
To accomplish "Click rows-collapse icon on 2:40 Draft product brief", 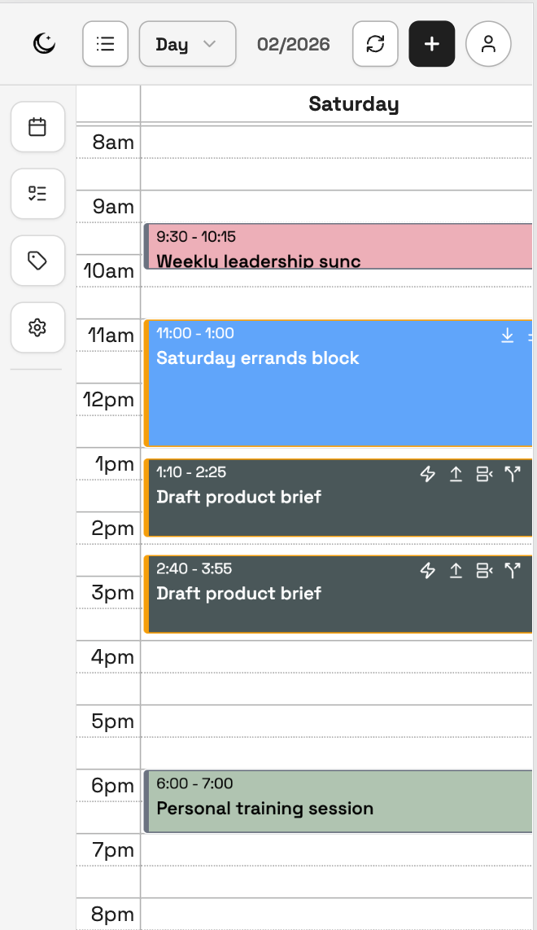I will [x=484, y=571].
